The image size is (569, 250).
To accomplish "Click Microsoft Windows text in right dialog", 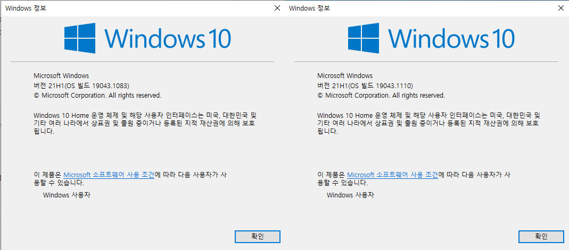I will (345, 75).
